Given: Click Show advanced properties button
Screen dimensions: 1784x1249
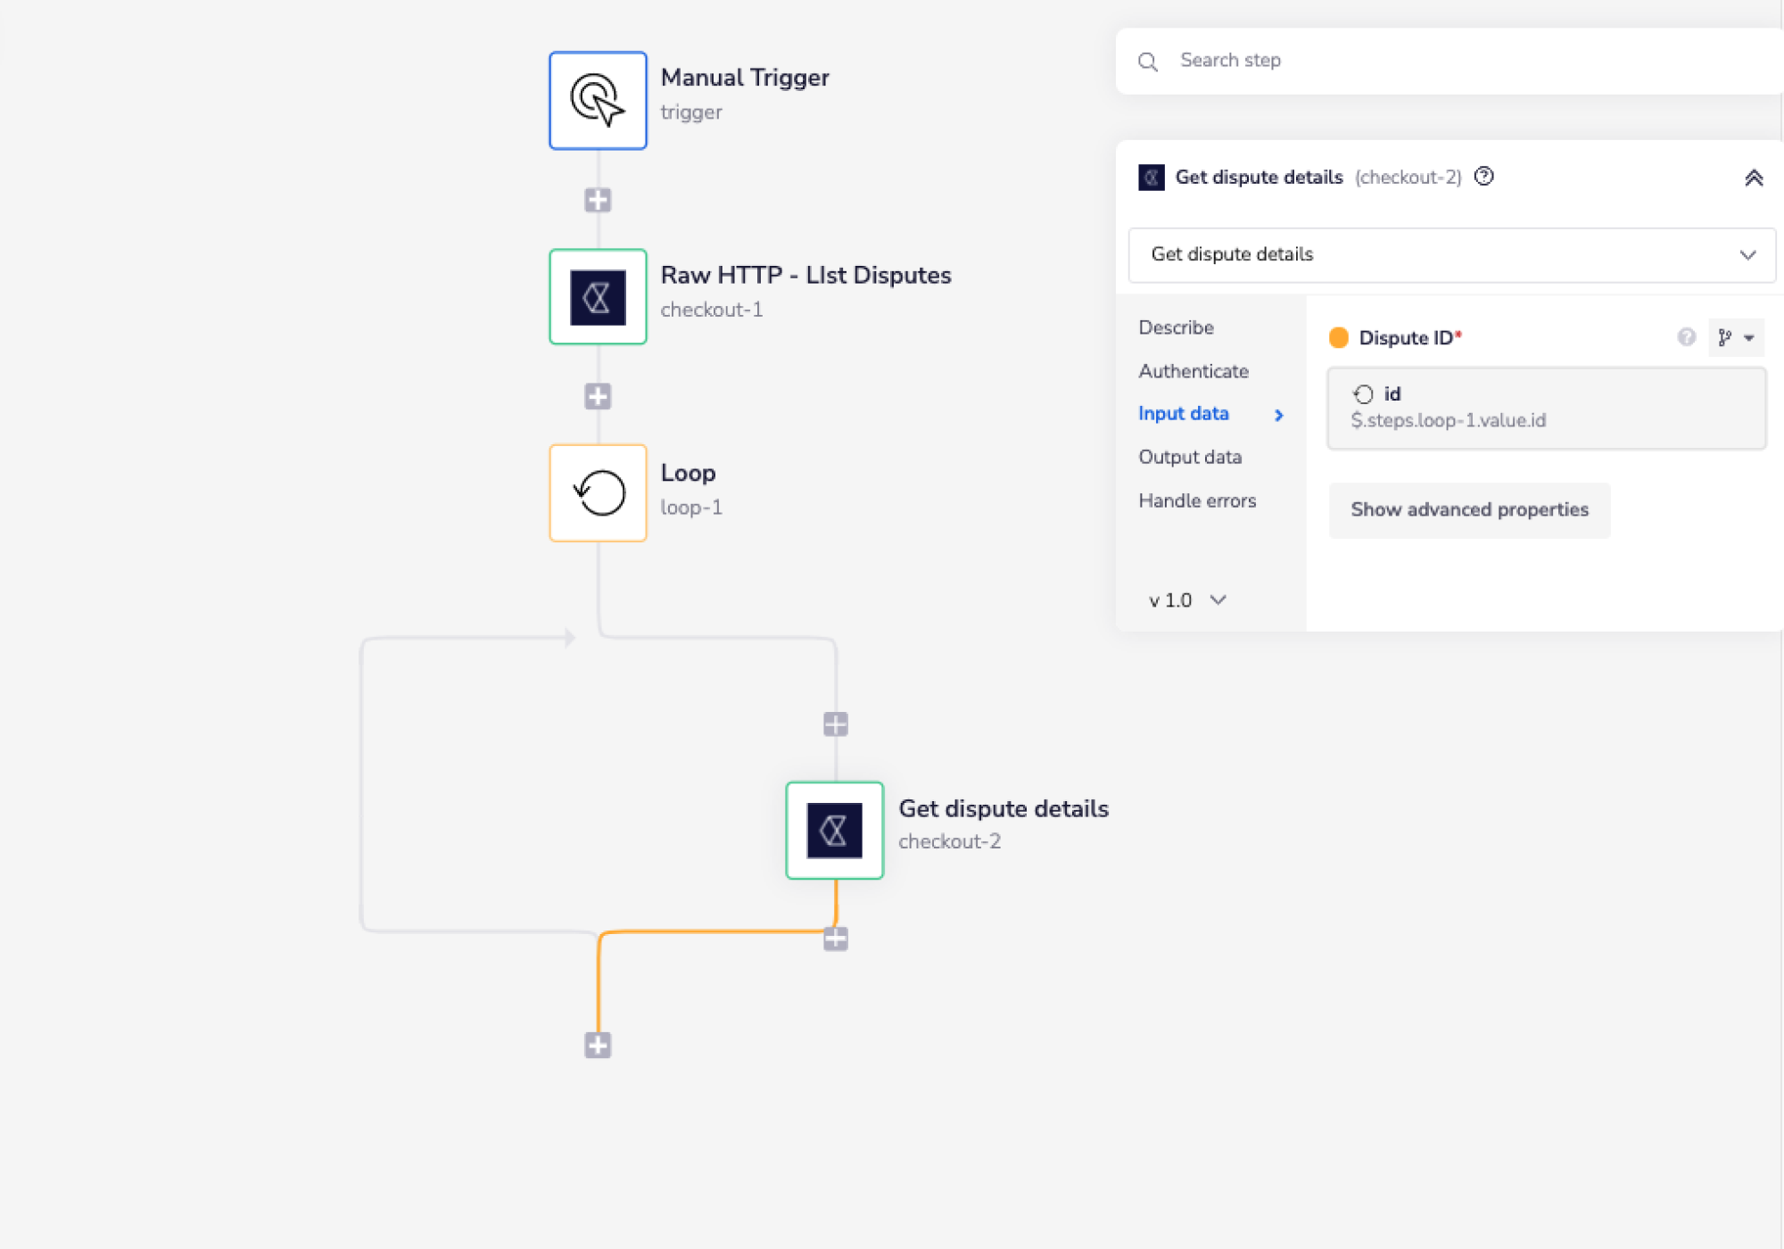Looking at the screenshot, I should point(1468,509).
